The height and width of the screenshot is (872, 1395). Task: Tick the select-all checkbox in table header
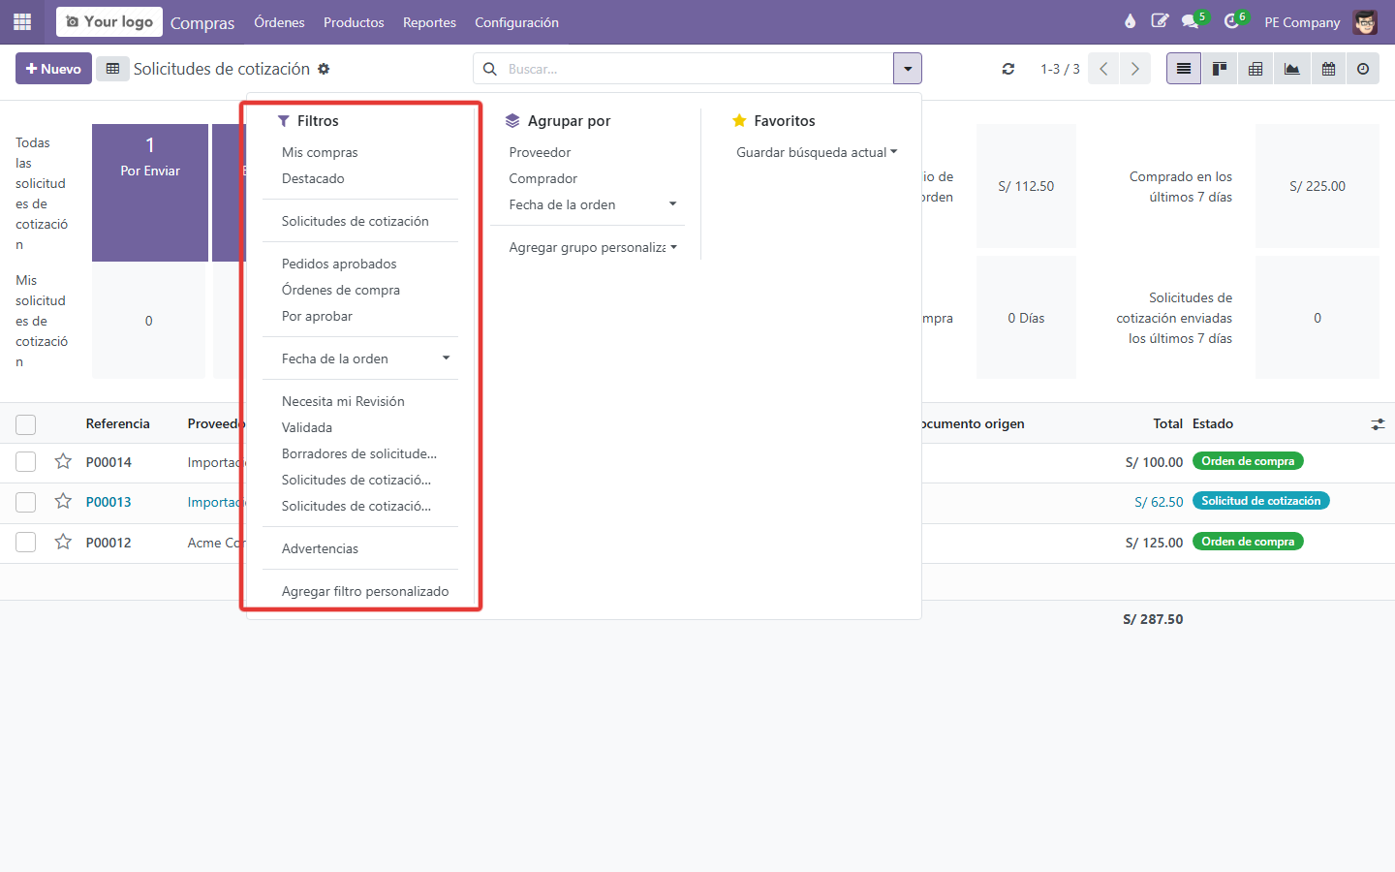coord(26,424)
